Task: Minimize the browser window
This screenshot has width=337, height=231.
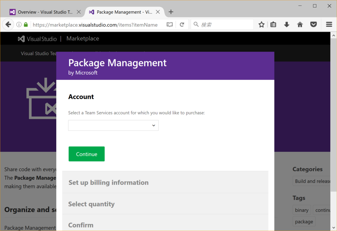Action: pos(300,6)
